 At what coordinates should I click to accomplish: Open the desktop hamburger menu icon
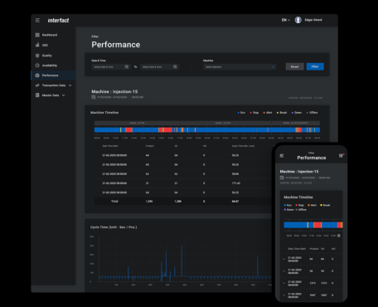tap(37, 20)
